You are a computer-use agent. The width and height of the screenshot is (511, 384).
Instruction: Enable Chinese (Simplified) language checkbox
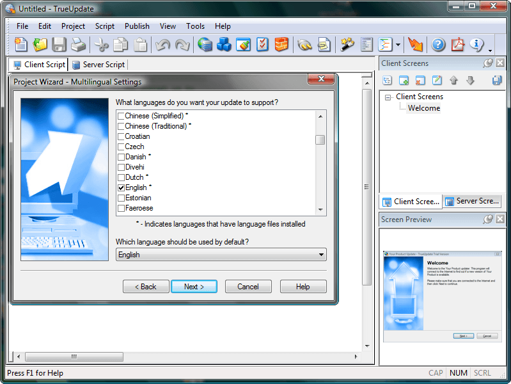121,116
